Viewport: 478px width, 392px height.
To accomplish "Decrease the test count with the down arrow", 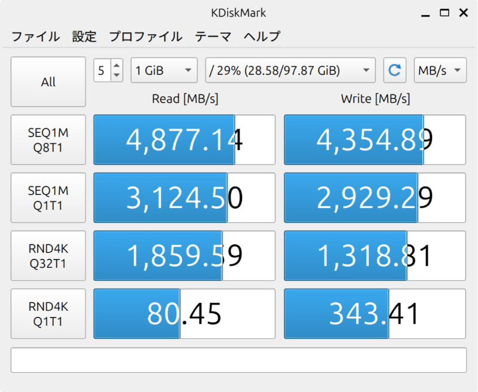I will [x=117, y=75].
